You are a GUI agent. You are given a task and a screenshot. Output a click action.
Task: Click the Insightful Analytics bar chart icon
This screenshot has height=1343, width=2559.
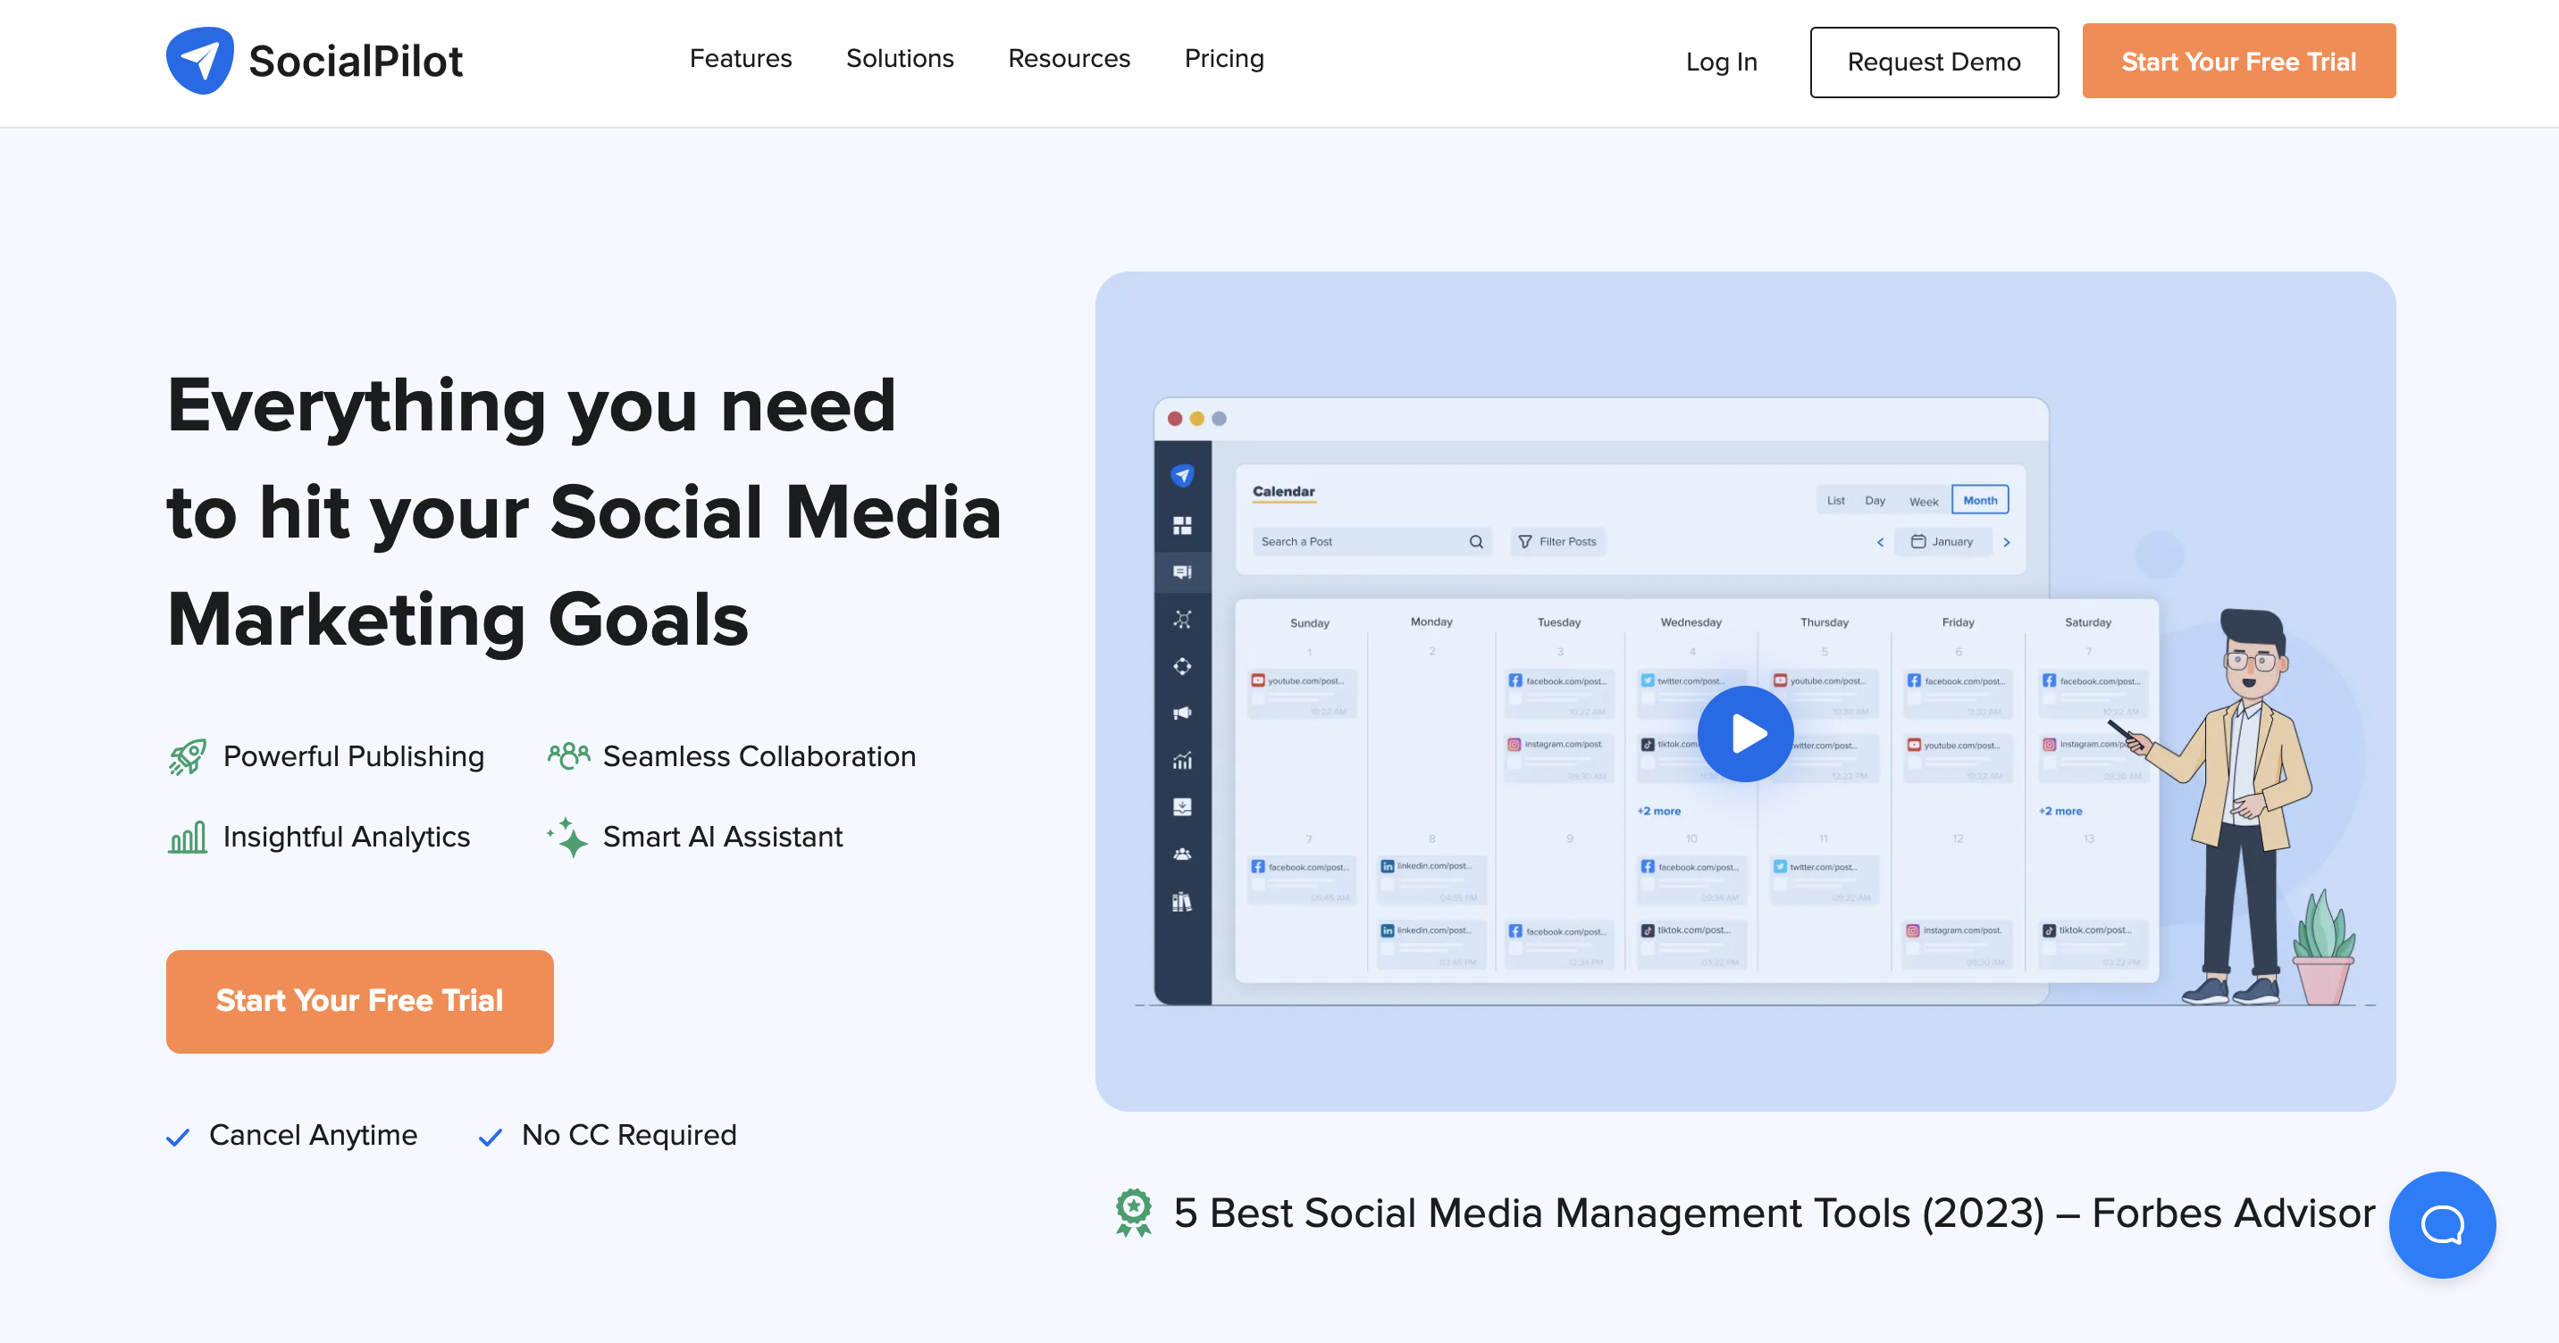point(188,837)
